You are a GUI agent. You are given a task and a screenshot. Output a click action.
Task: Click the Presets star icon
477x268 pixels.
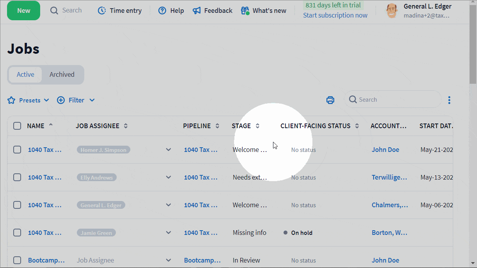pyautogui.click(x=11, y=100)
